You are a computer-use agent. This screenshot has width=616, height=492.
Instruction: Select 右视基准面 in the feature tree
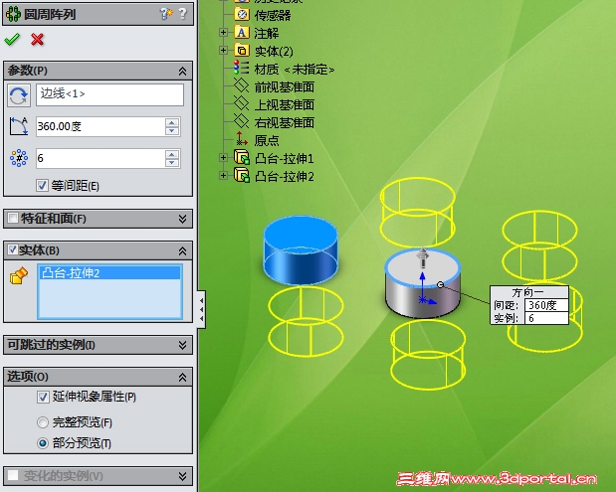285,122
